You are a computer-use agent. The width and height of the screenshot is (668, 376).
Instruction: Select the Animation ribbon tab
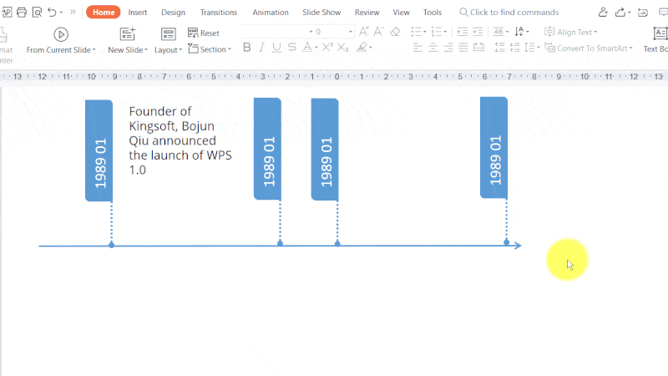270,13
